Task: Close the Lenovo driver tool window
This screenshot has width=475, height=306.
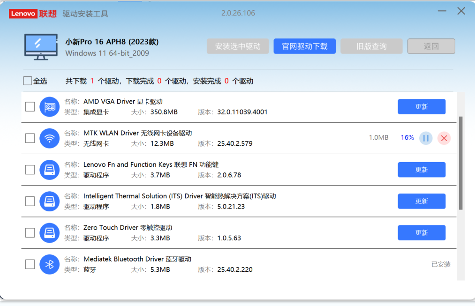Action: (x=461, y=11)
